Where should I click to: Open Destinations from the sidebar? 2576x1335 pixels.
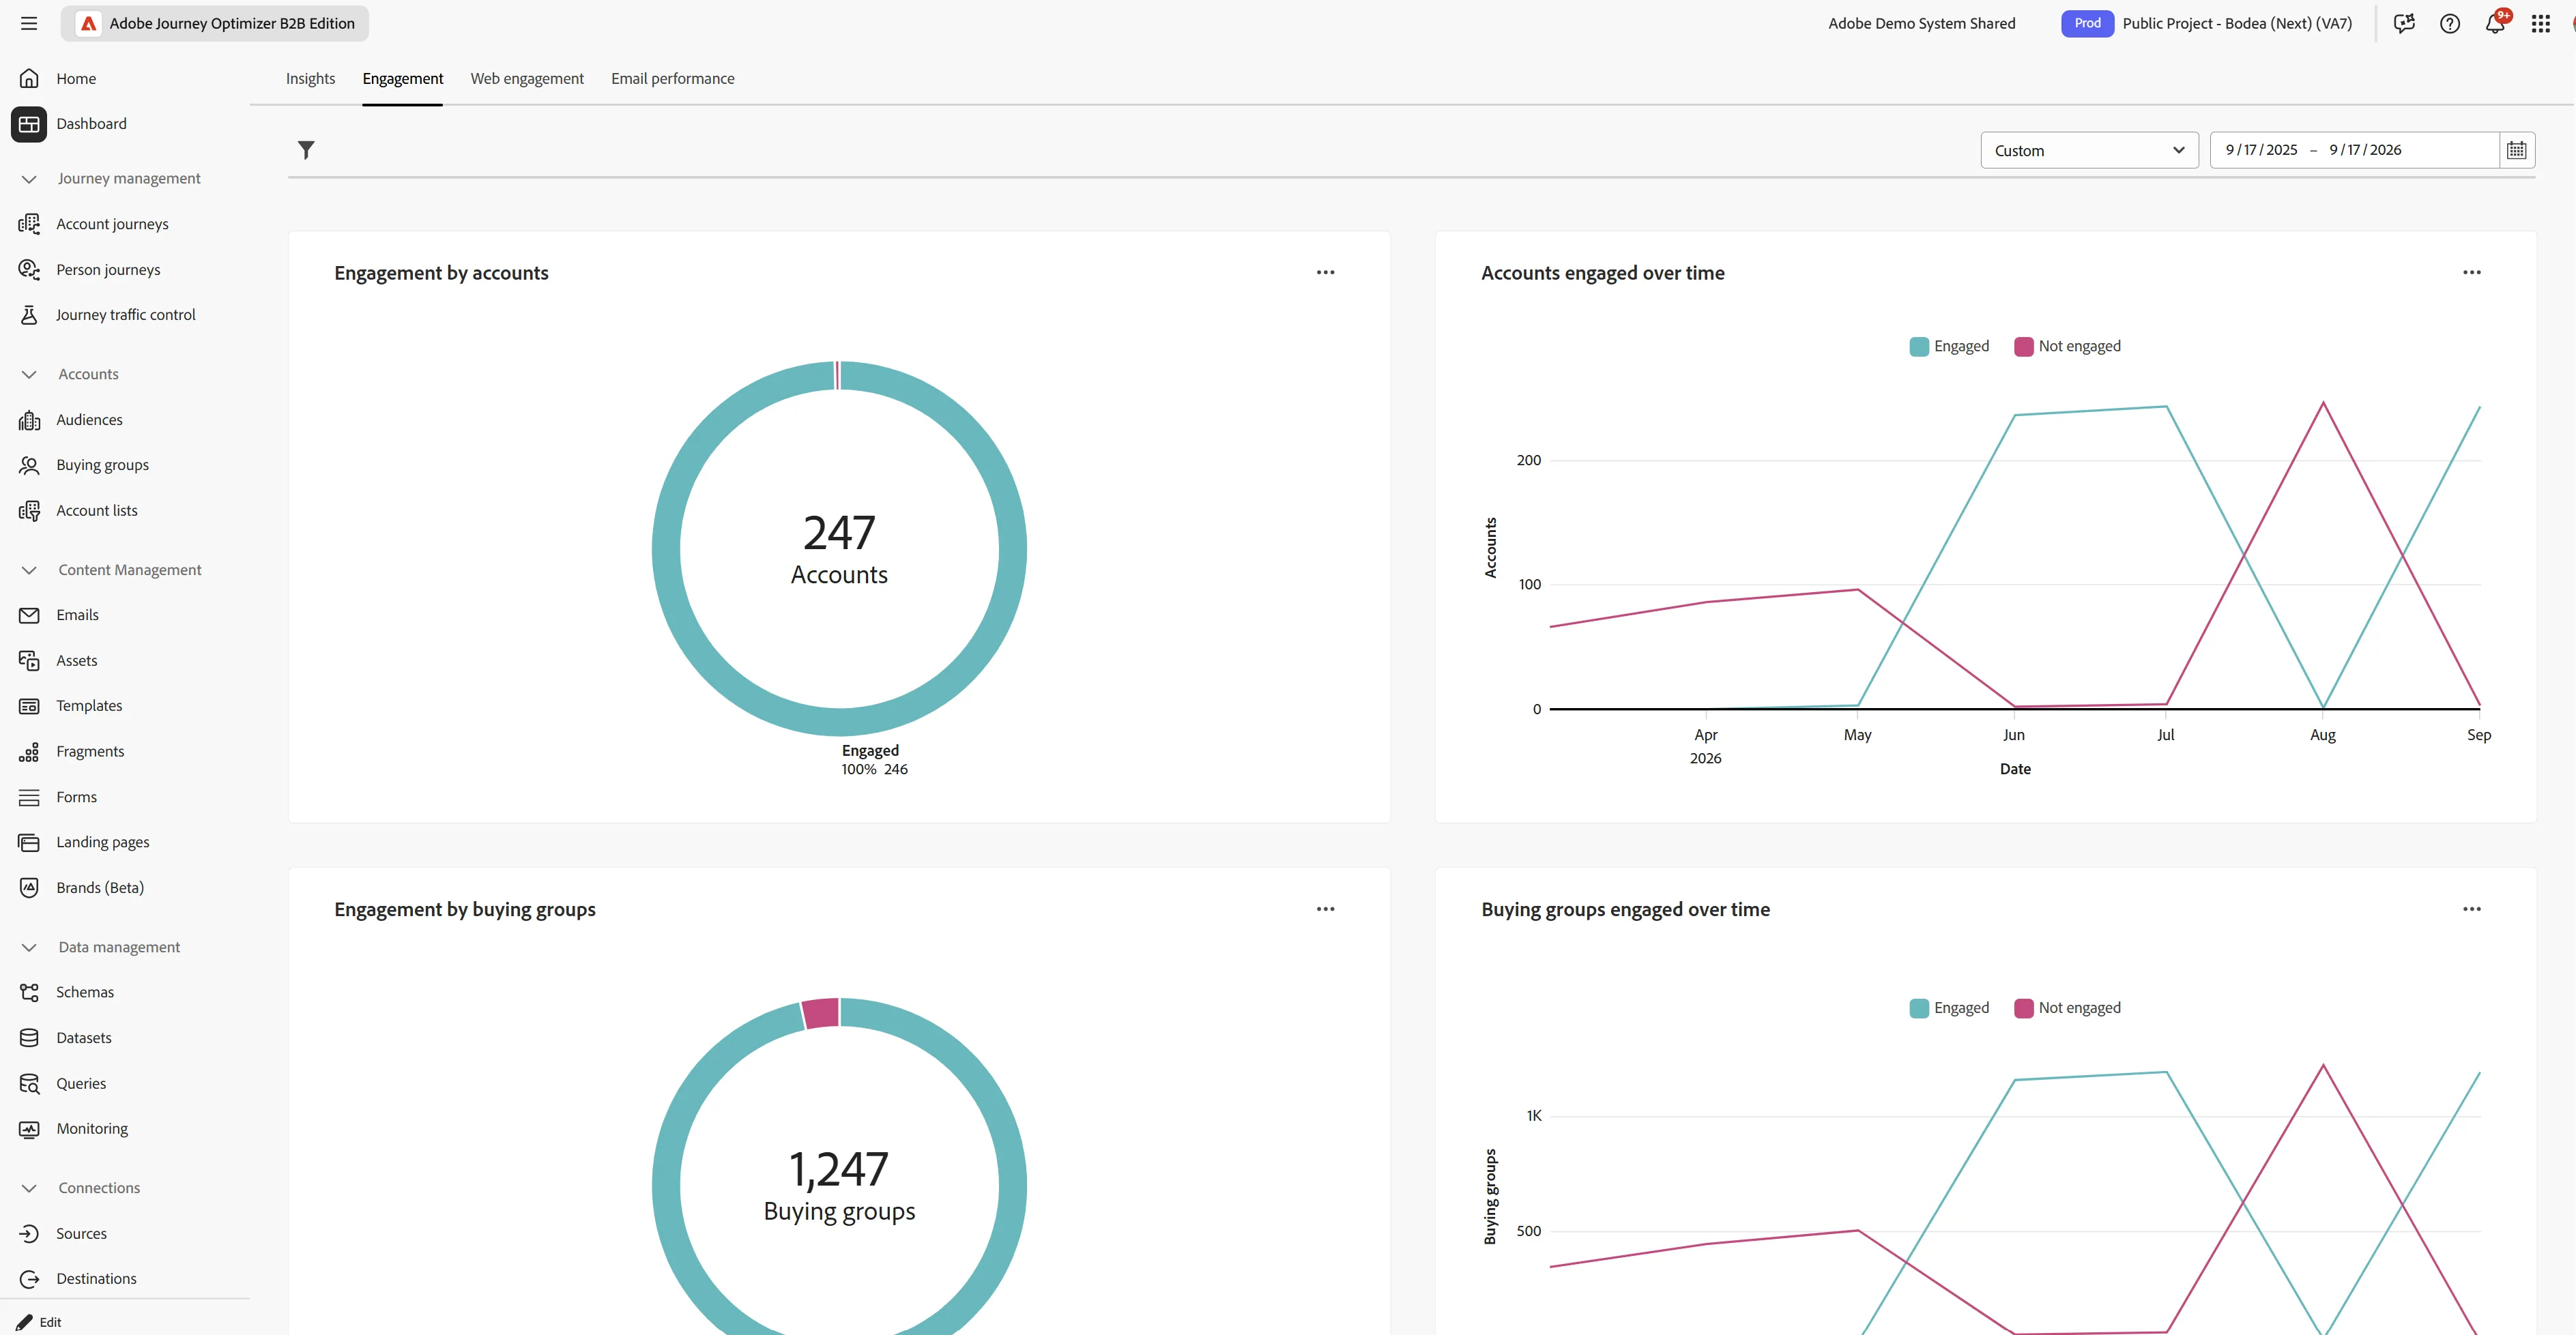click(x=96, y=1279)
